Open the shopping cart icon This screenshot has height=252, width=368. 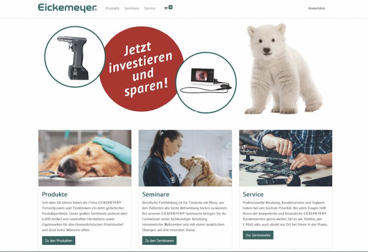point(166,8)
